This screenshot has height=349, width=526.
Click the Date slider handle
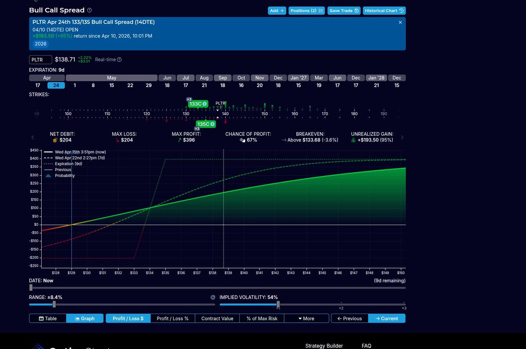tap(31, 288)
